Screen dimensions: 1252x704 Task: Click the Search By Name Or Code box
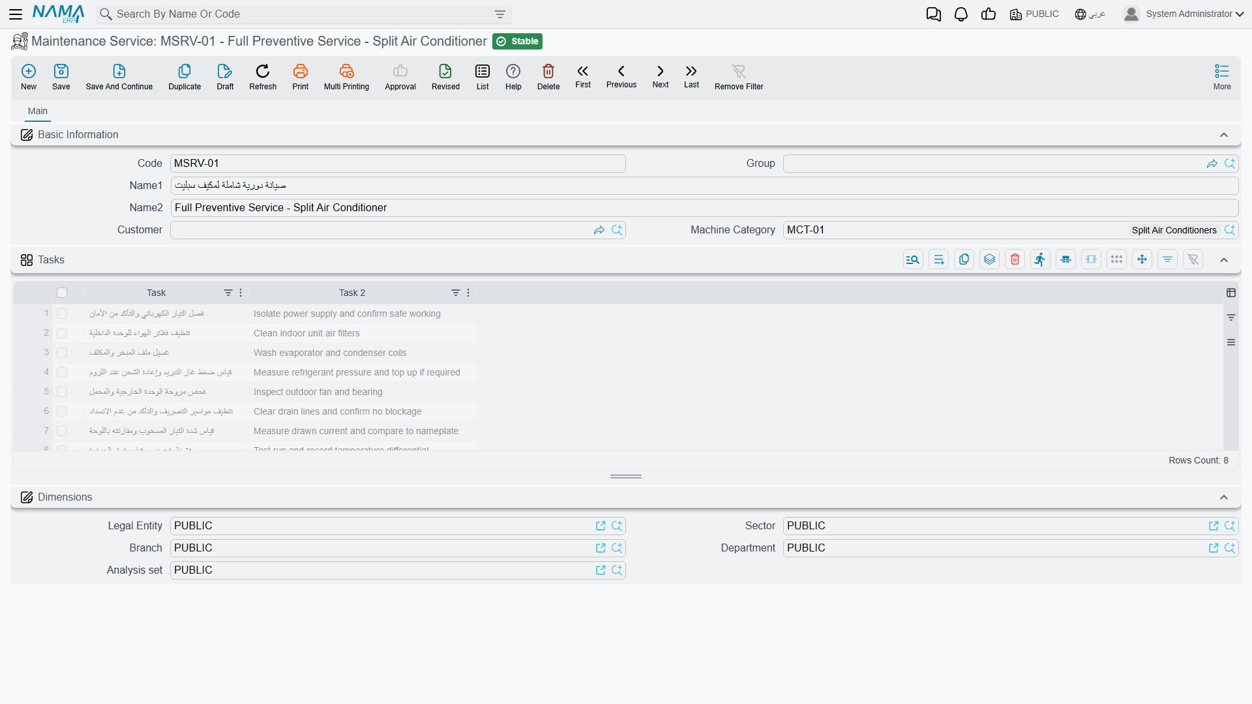pyautogui.click(x=303, y=14)
